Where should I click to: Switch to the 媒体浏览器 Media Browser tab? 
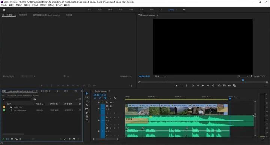(x=45, y=91)
